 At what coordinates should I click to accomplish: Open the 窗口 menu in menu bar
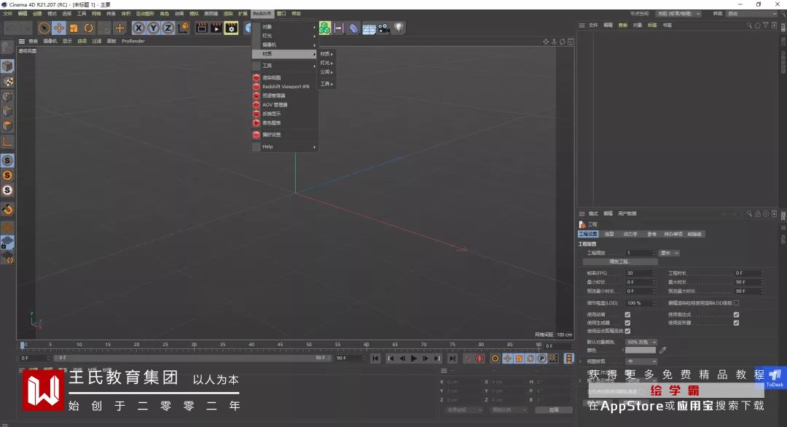(281, 14)
